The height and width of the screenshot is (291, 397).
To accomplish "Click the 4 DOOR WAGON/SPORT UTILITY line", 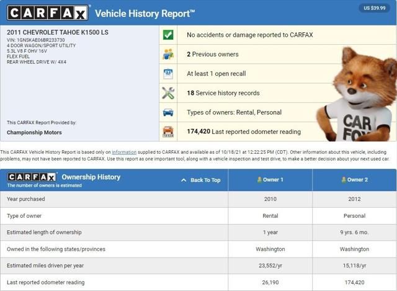I will point(42,45).
